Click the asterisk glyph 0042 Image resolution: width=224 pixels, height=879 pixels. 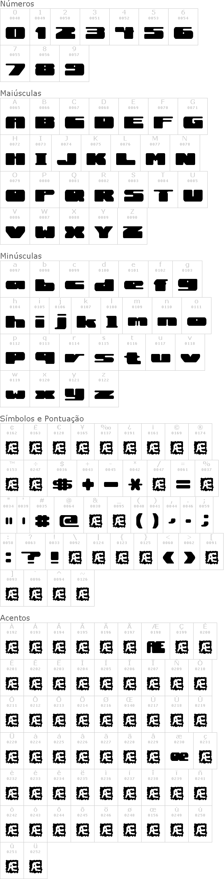click(135, 478)
